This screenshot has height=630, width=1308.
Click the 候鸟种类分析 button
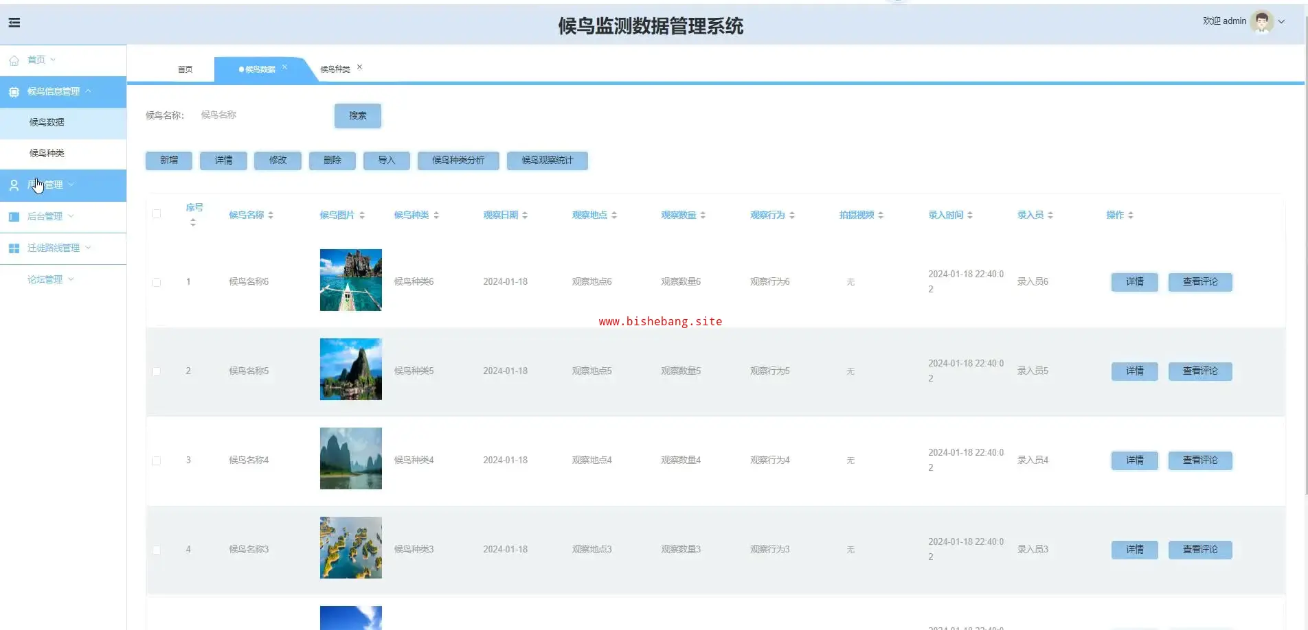(458, 161)
